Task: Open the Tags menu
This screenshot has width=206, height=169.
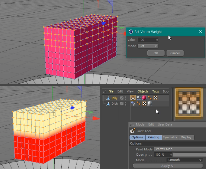Action: pyautogui.click(x=155, y=91)
